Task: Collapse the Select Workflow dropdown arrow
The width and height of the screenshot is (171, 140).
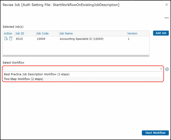Action: pyautogui.click(x=161, y=69)
